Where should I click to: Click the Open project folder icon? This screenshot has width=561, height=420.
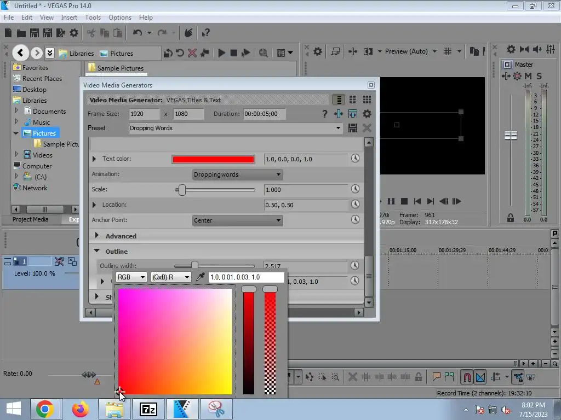[21, 33]
